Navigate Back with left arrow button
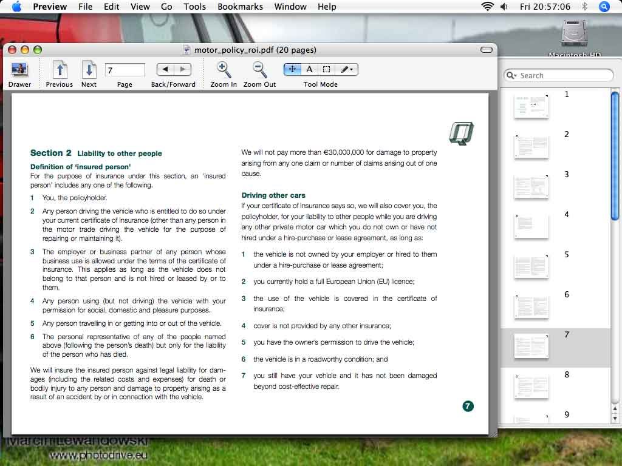This screenshot has height=466, width=622. [x=165, y=69]
